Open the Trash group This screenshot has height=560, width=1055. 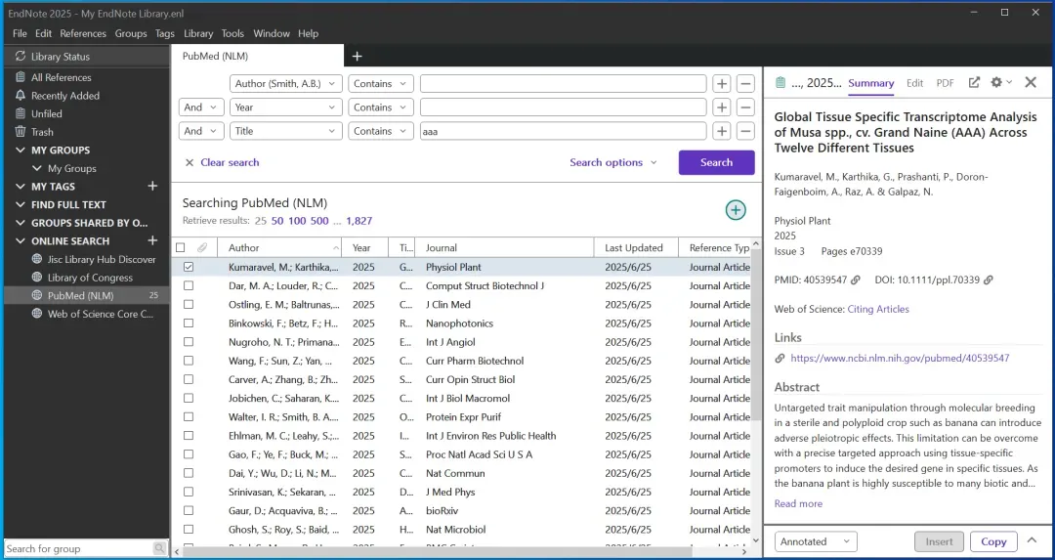coord(42,132)
